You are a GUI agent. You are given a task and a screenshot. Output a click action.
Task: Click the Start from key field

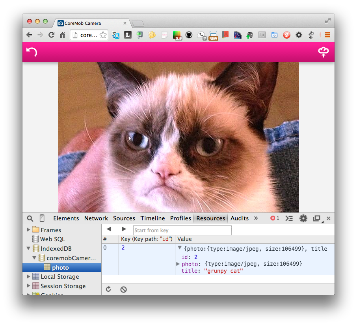point(182,230)
